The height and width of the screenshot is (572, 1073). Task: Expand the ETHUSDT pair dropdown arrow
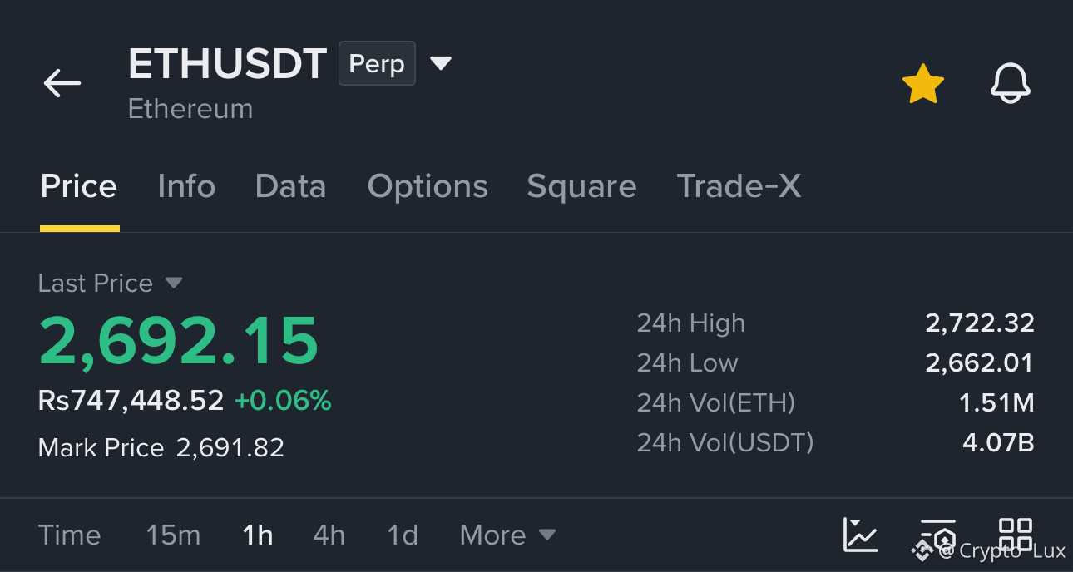click(441, 63)
